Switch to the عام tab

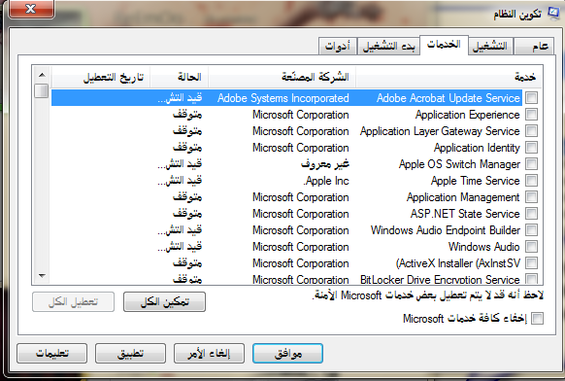534,47
